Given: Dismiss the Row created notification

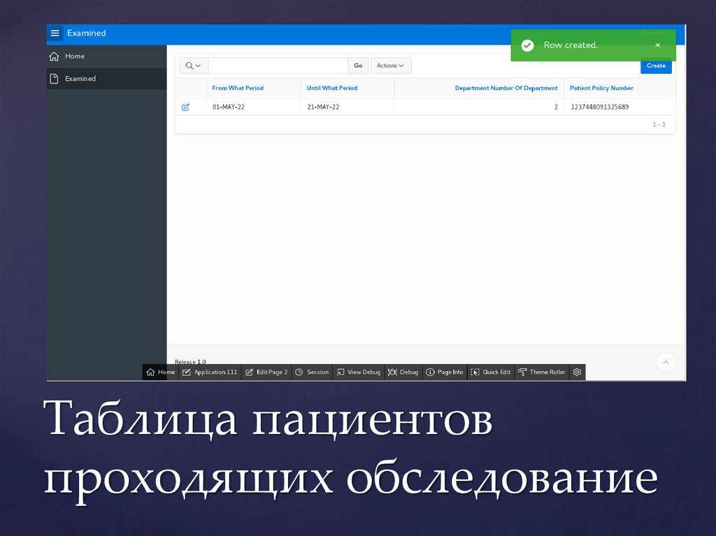Looking at the screenshot, I should [x=657, y=45].
